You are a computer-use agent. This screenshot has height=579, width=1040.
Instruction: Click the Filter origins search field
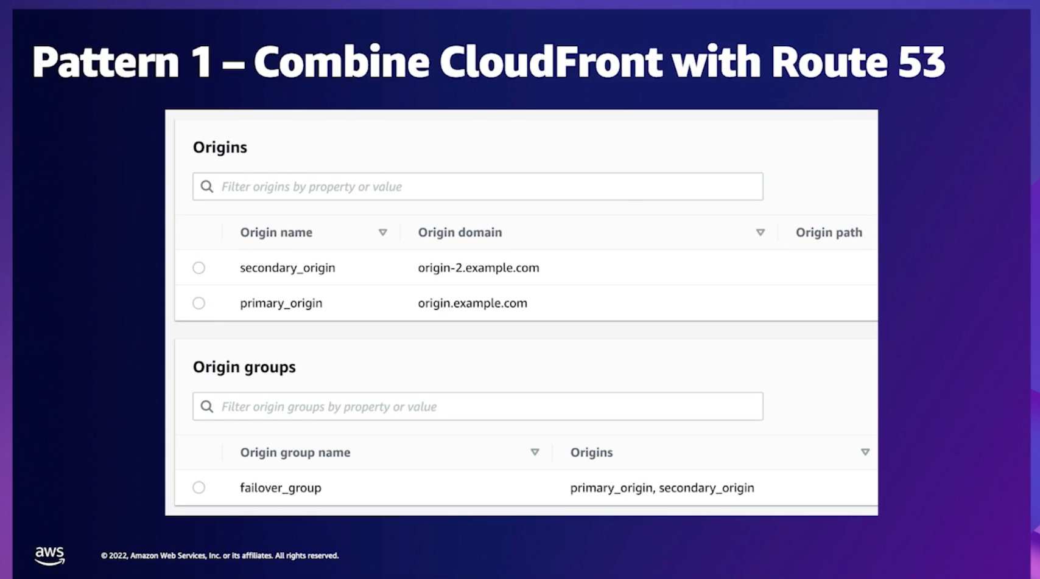click(x=478, y=187)
